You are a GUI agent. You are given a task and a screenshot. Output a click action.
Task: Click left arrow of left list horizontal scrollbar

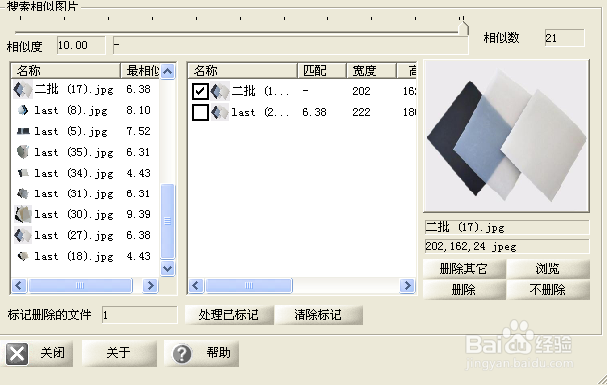(19, 286)
